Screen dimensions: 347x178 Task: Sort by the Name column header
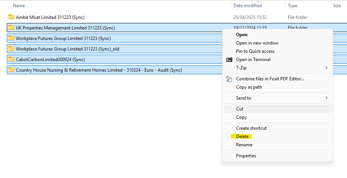(19, 6)
